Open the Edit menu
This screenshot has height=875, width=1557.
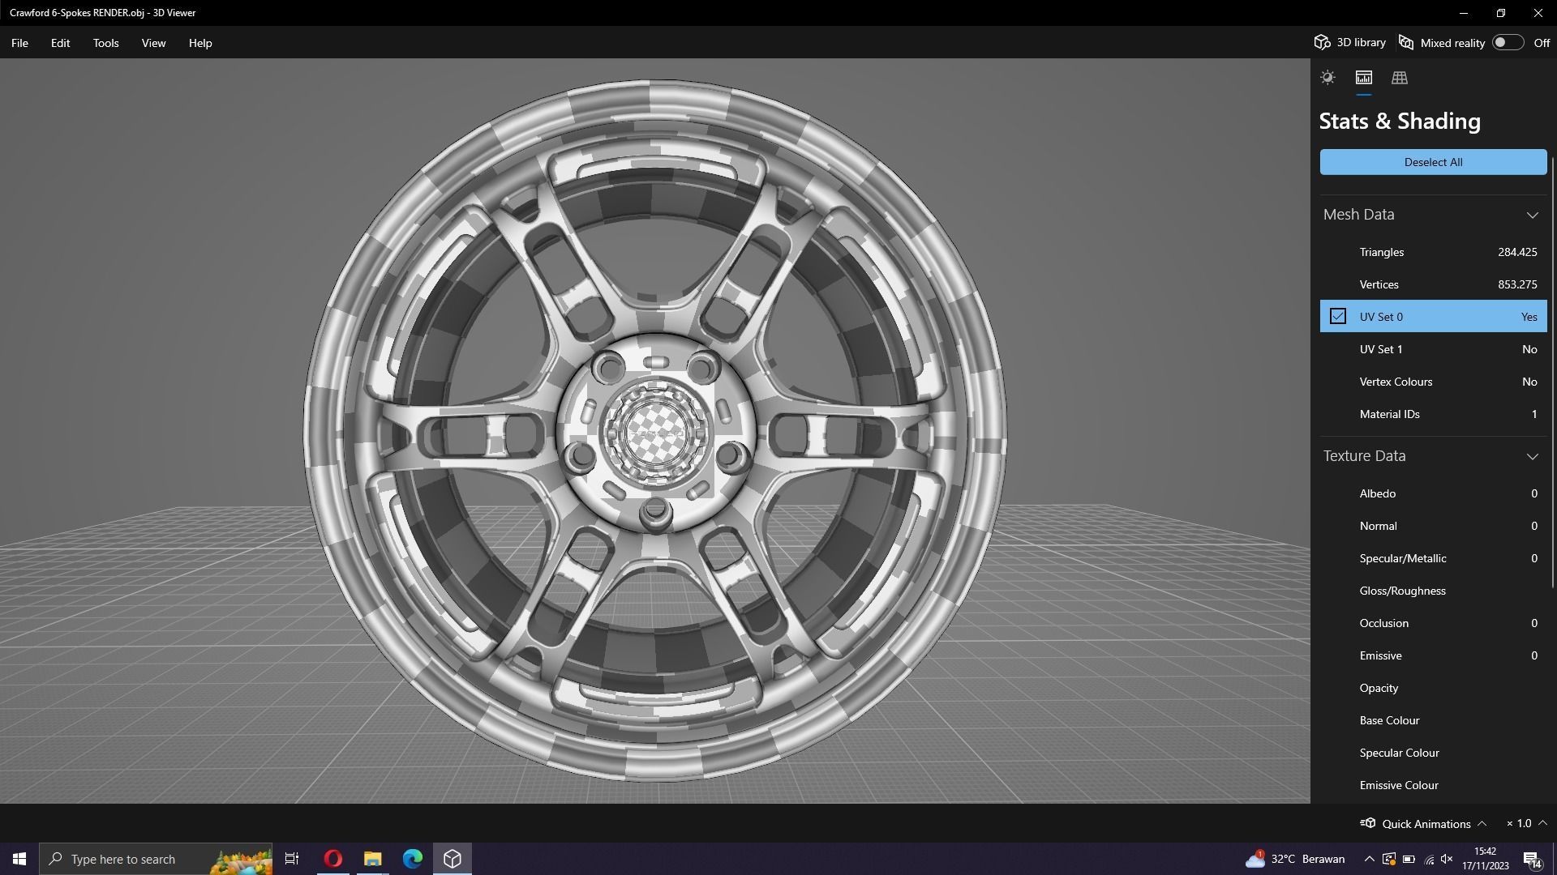tap(60, 43)
